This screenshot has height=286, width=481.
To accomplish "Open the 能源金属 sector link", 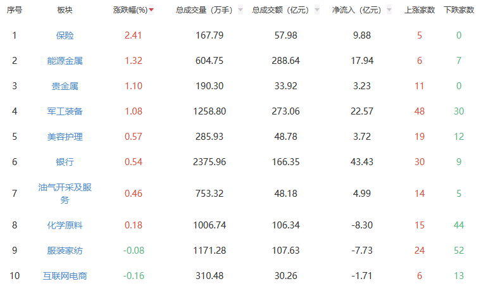I will coord(65,61).
